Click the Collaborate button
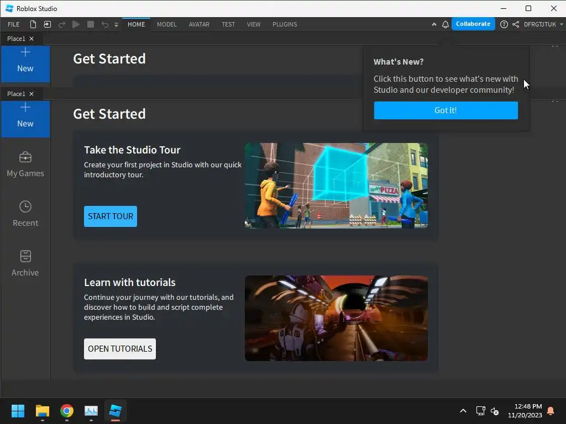This screenshot has width=566, height=424. coord(473,24)
